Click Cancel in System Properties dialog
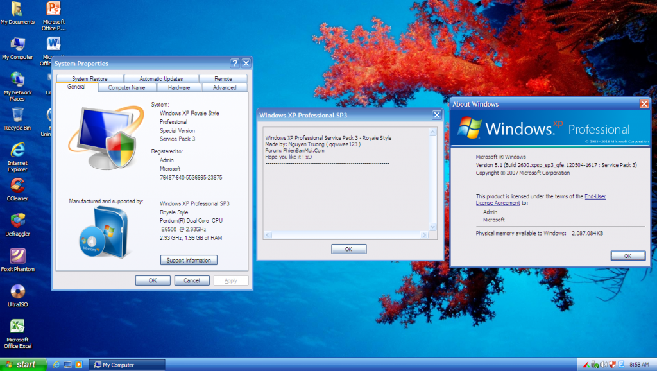Image resolution: width=657 pixels, height=371 pixels. (192, 280)
